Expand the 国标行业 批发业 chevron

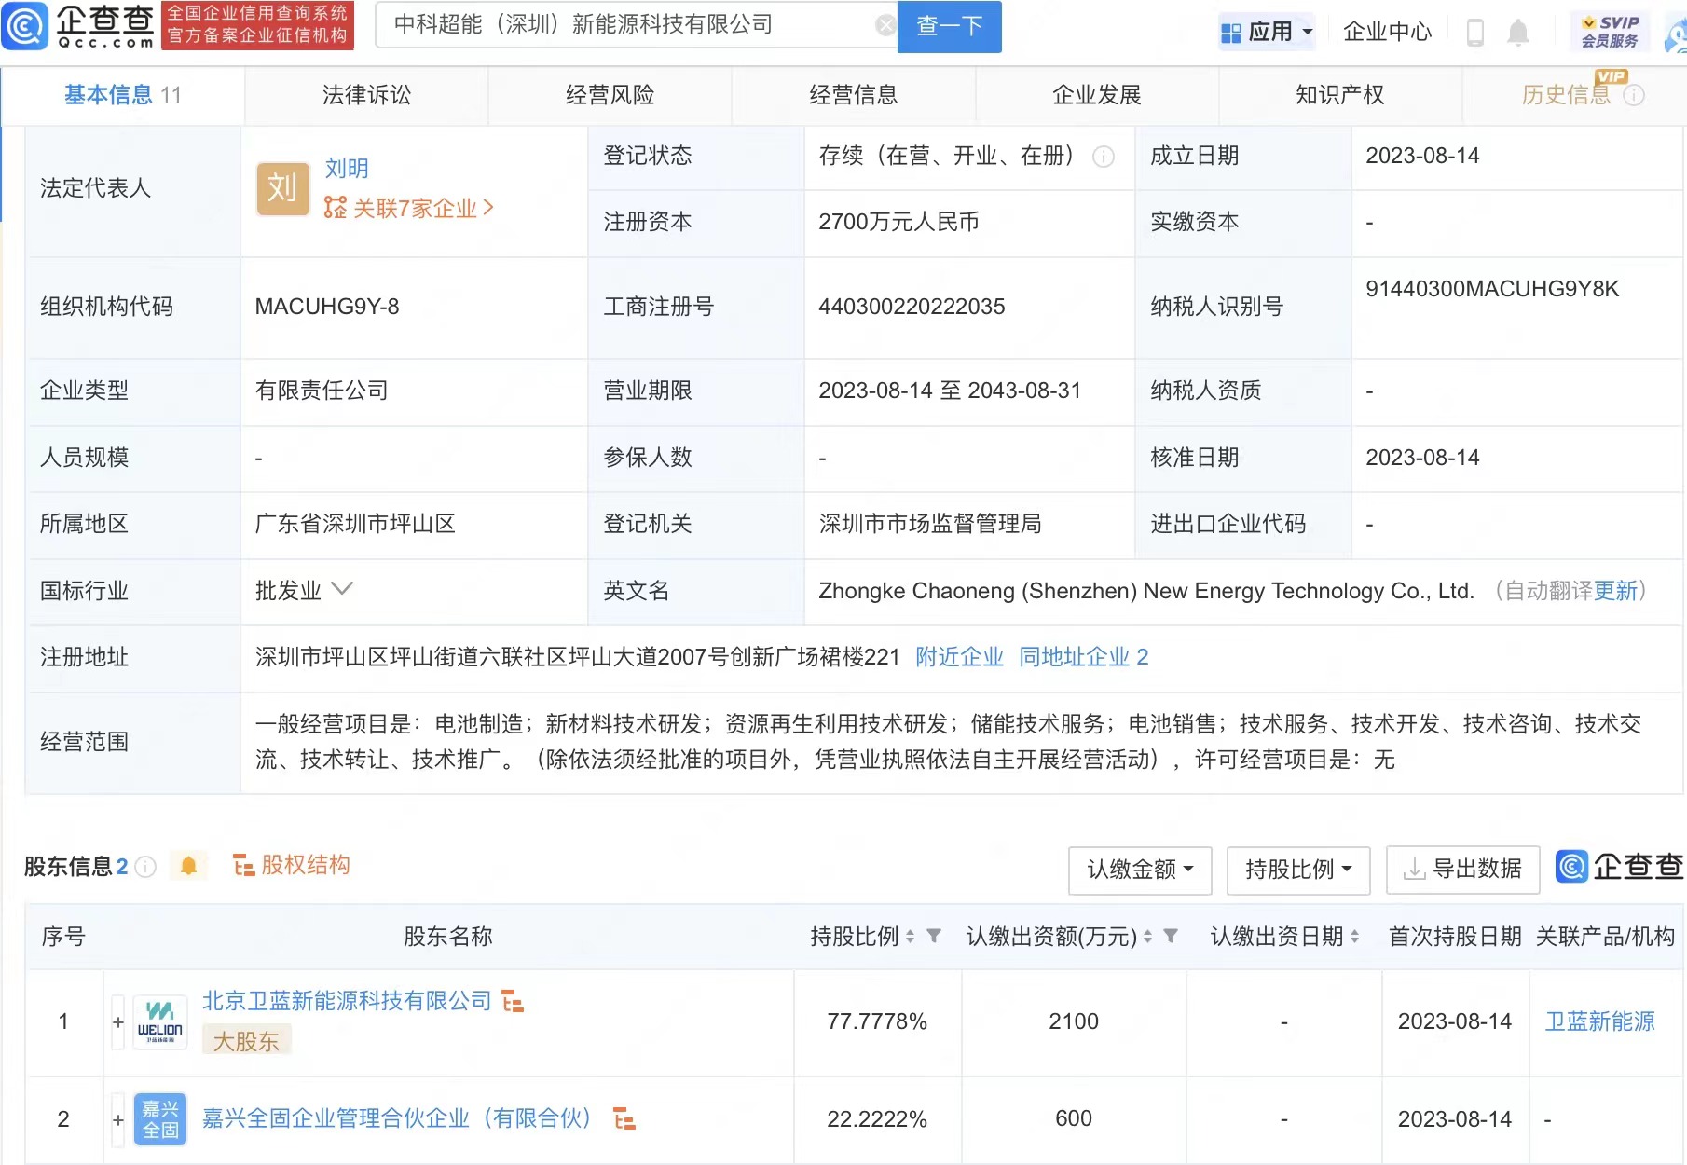coord(342,589)
